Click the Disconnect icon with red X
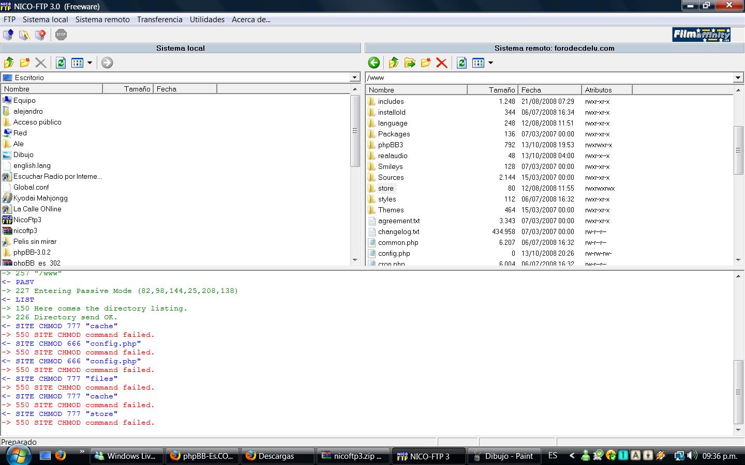Image resolution: width=745 pixels, height=465 pixels. [40, 35]
